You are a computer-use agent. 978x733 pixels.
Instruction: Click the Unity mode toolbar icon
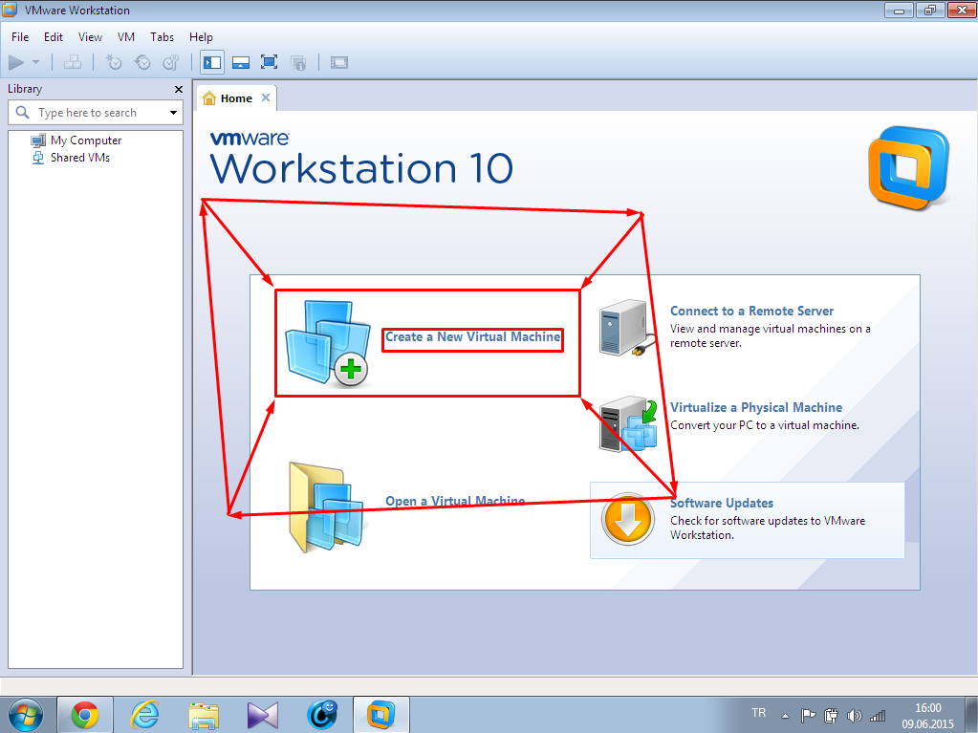tap(298, 62)
